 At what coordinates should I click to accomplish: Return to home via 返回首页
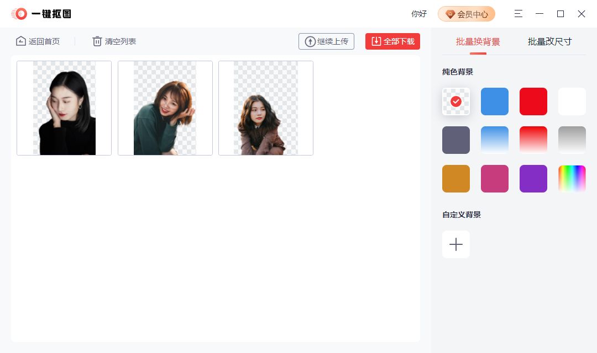(38, 41)
